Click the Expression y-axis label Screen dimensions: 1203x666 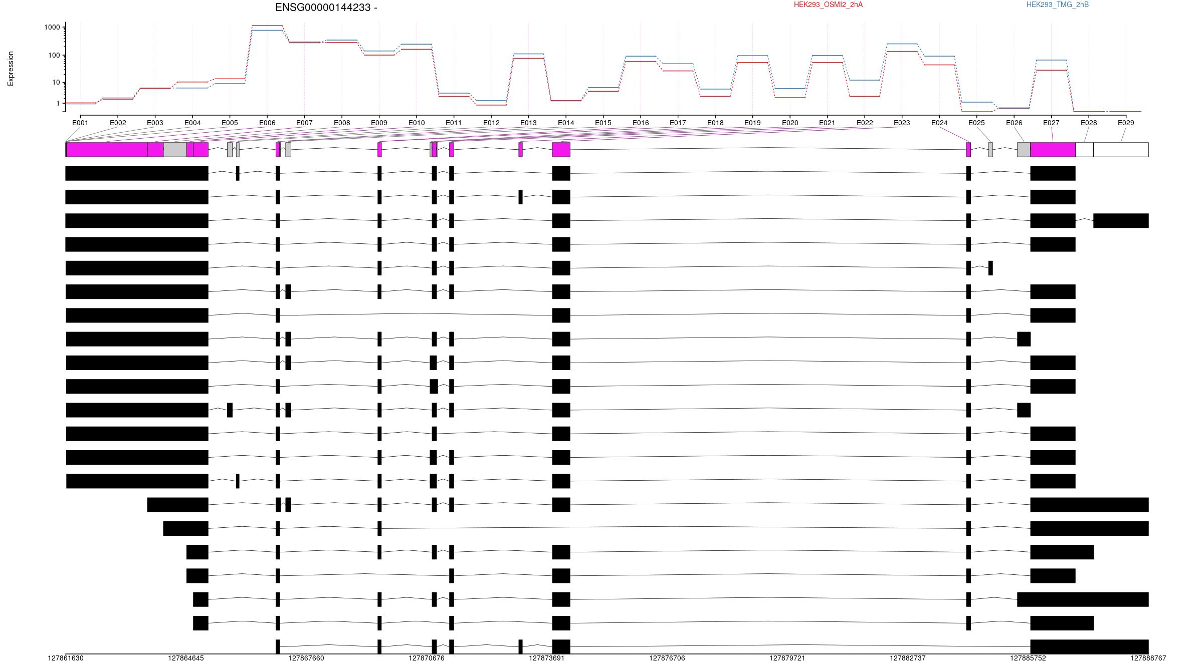[11, 69]
